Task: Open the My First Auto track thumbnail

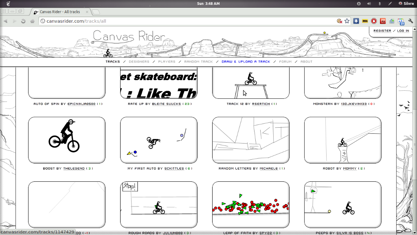Action: coord(159,140)
